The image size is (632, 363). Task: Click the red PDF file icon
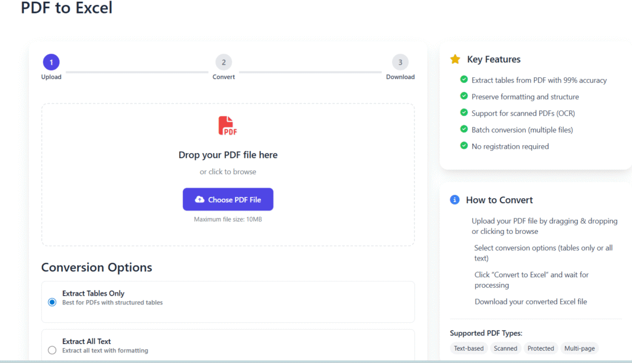(227, 126)
